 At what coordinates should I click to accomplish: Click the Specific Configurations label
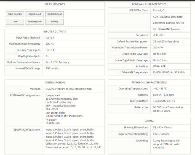(x=27, y=130)
